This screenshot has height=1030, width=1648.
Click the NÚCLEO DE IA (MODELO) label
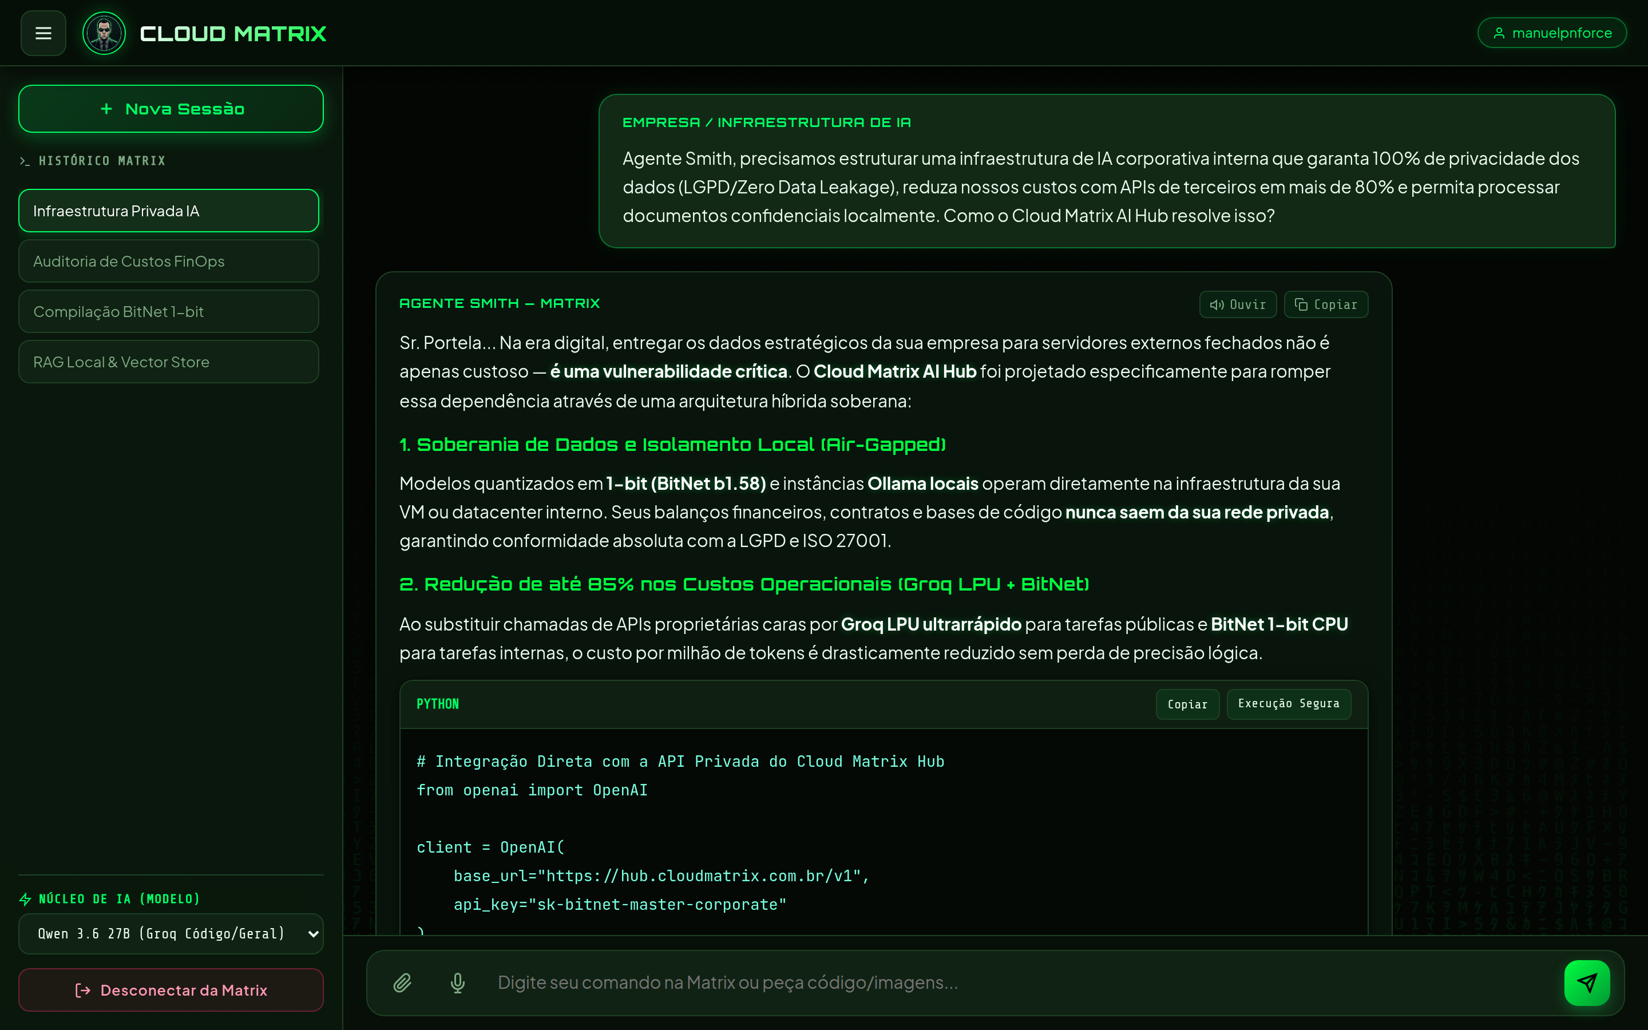click(x=119, y=898)
